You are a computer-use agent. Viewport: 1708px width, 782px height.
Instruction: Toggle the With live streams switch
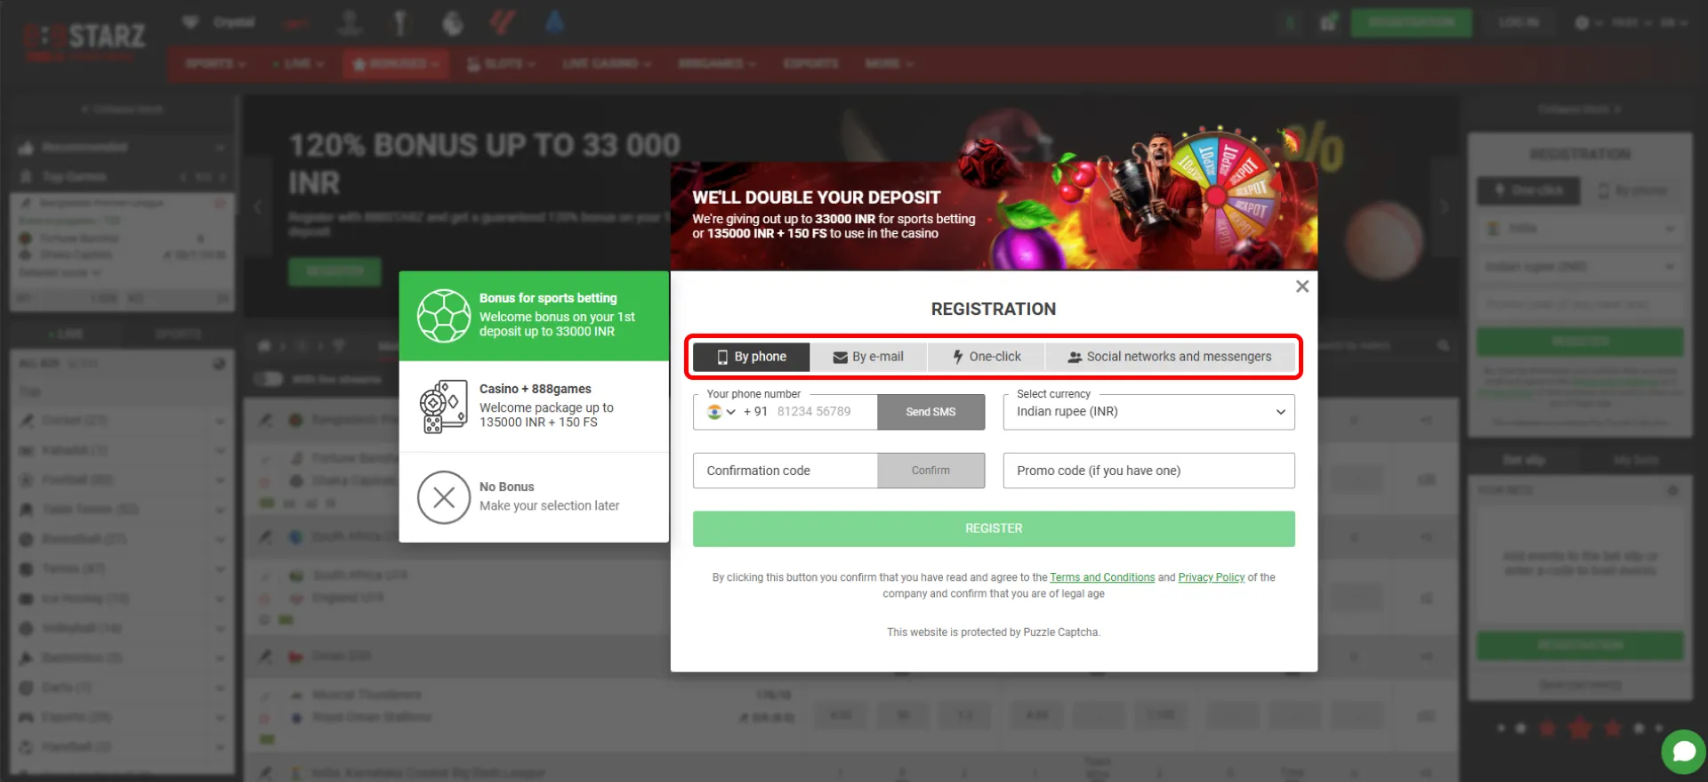(269, 379)
